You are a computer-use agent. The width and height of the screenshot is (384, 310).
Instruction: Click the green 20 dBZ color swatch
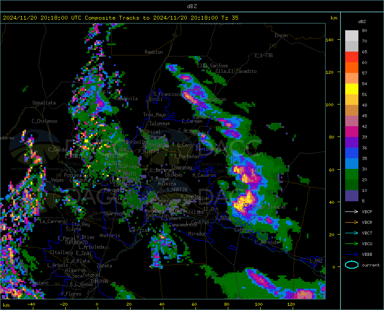coord(352,174)
